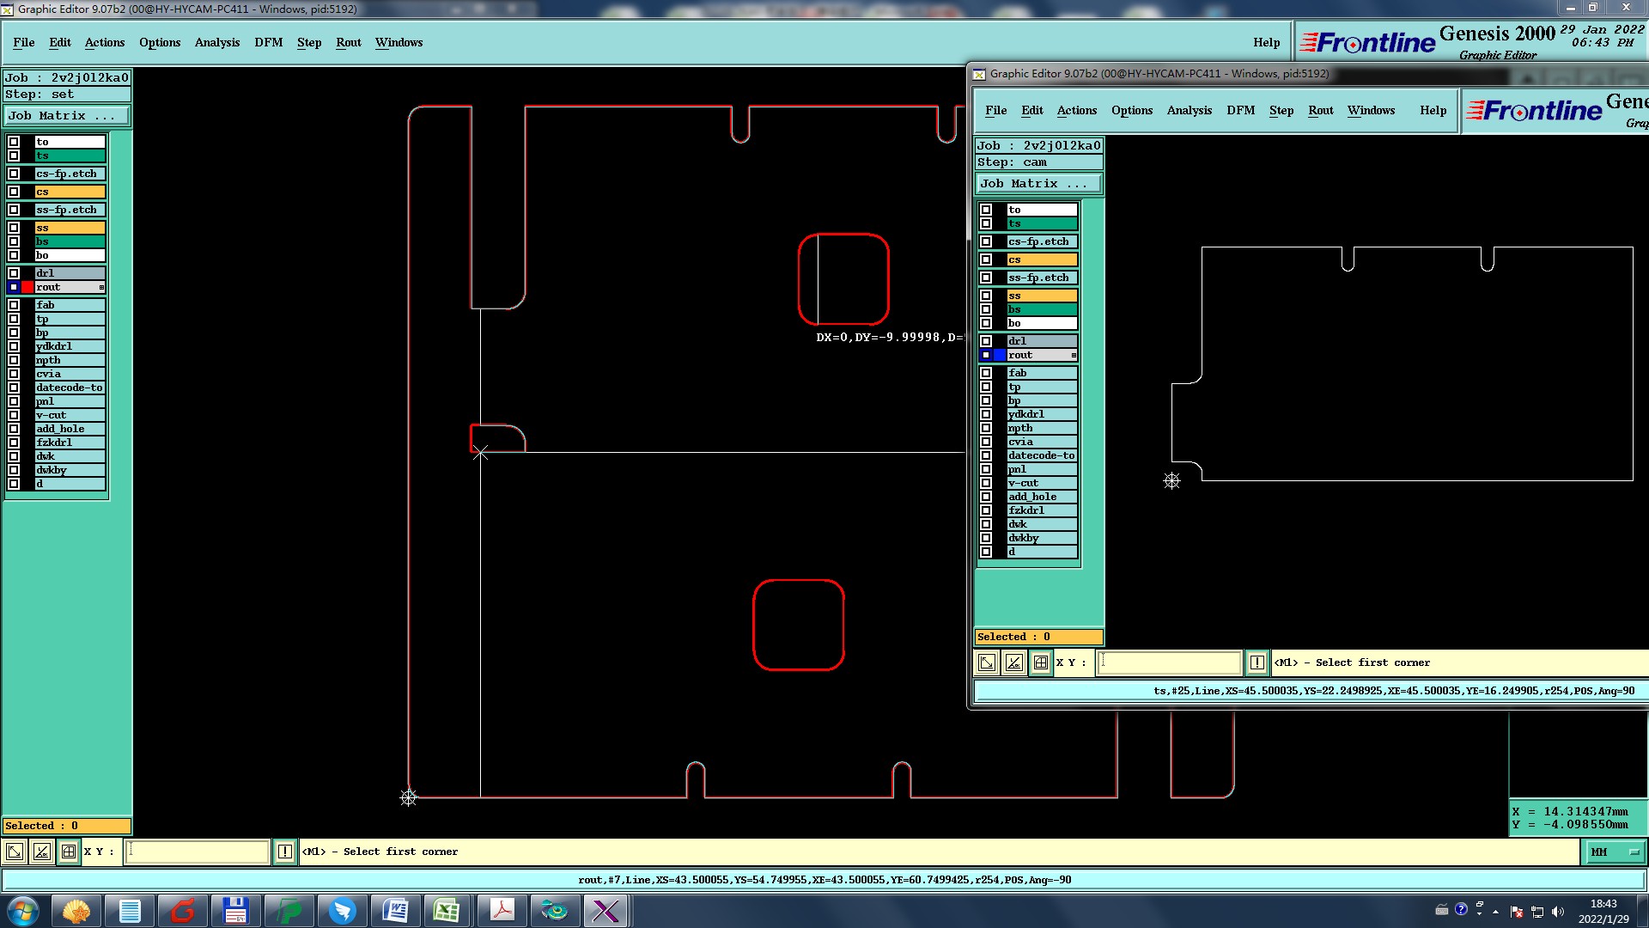Image resolution: width=1649 pixels, height=928 pixels.
Task: Open the Job Matrix button in the cam step panel
Action: coord(1037,183)
